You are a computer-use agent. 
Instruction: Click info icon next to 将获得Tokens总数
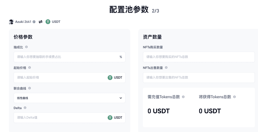[234, 97]
